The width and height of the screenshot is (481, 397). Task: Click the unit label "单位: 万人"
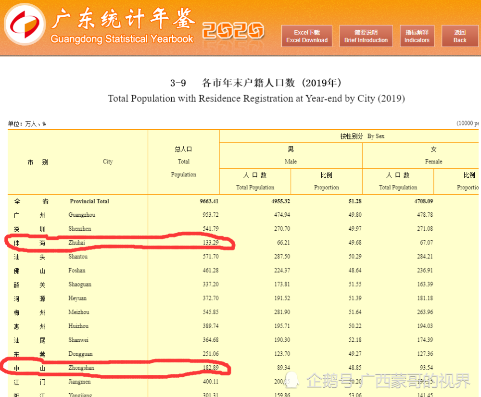tap(26, 124)
